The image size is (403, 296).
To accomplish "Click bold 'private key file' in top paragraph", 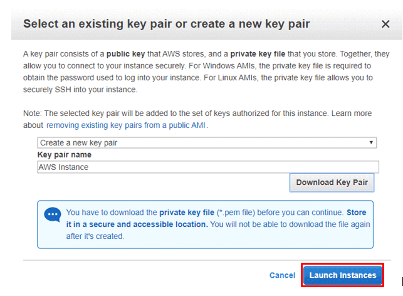I will pos(258,54).
